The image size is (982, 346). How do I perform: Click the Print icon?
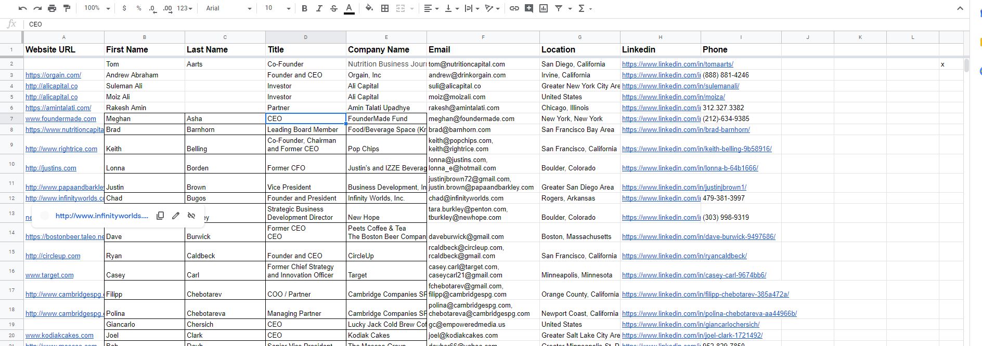[x=52, y=8]
